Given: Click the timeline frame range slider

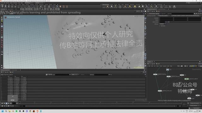Looking at the screenshot, I should pos(100,106).
